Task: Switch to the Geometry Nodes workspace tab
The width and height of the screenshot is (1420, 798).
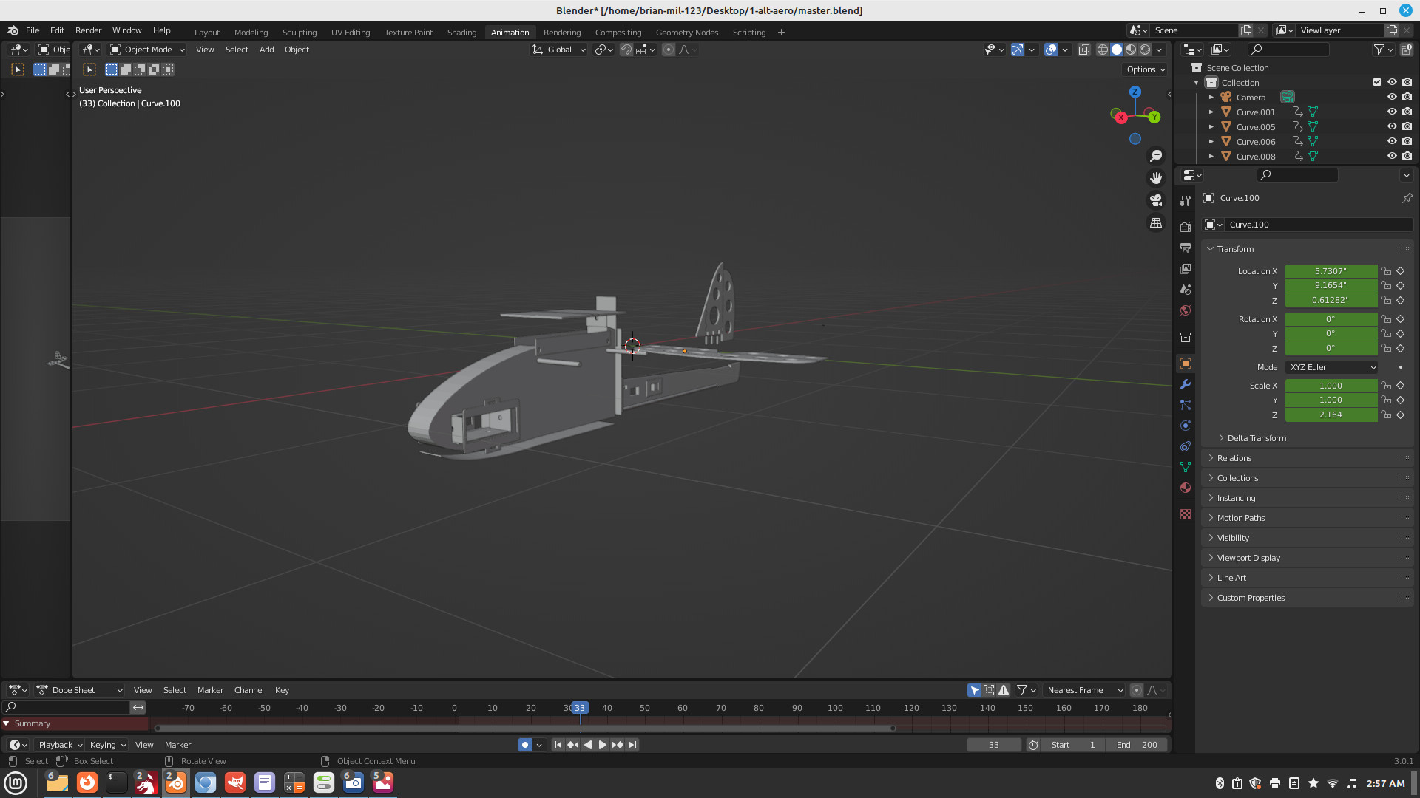Action: (687, 33)
